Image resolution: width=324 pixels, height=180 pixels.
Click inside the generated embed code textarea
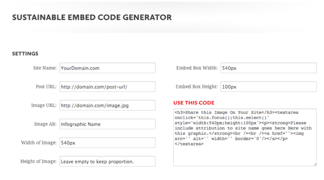coord(245,137)
